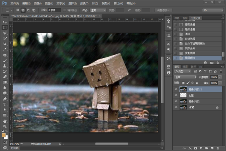Viewport: 226px width, 151px height.
Task: Toggle the anti-alias checkbox in options bar
Action: [65, 10]
